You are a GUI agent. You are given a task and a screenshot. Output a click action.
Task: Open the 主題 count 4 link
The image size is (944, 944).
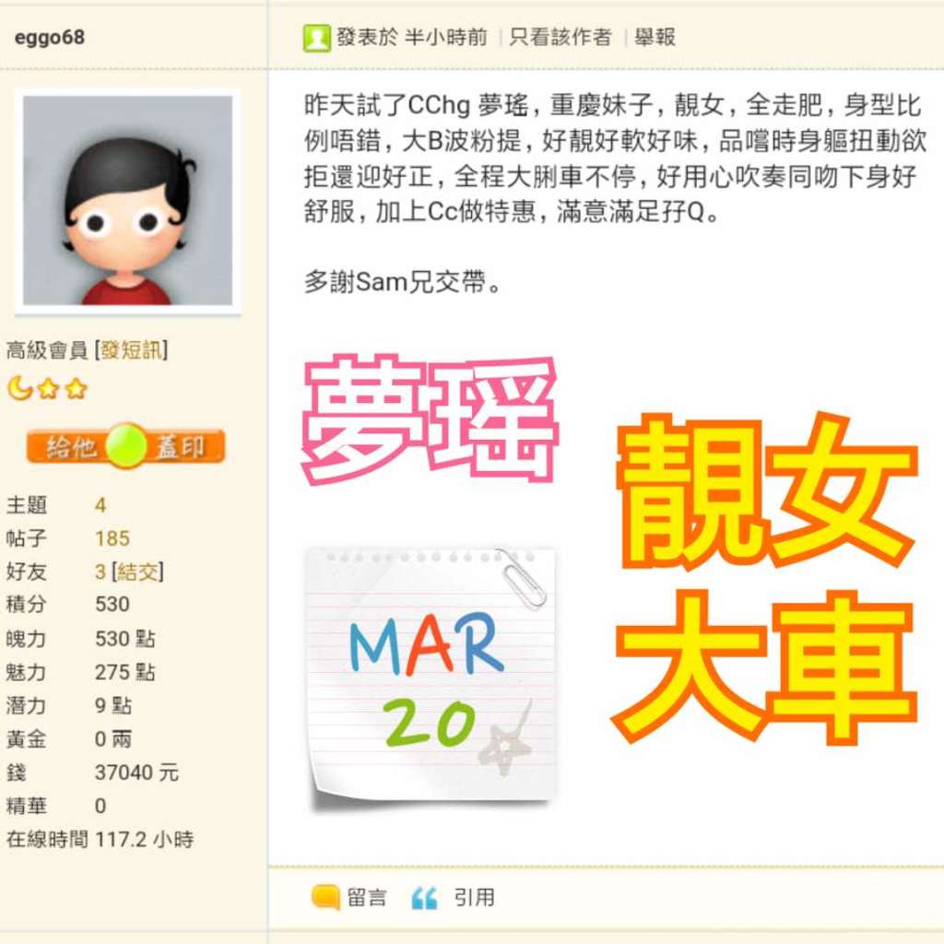[100, 504]
